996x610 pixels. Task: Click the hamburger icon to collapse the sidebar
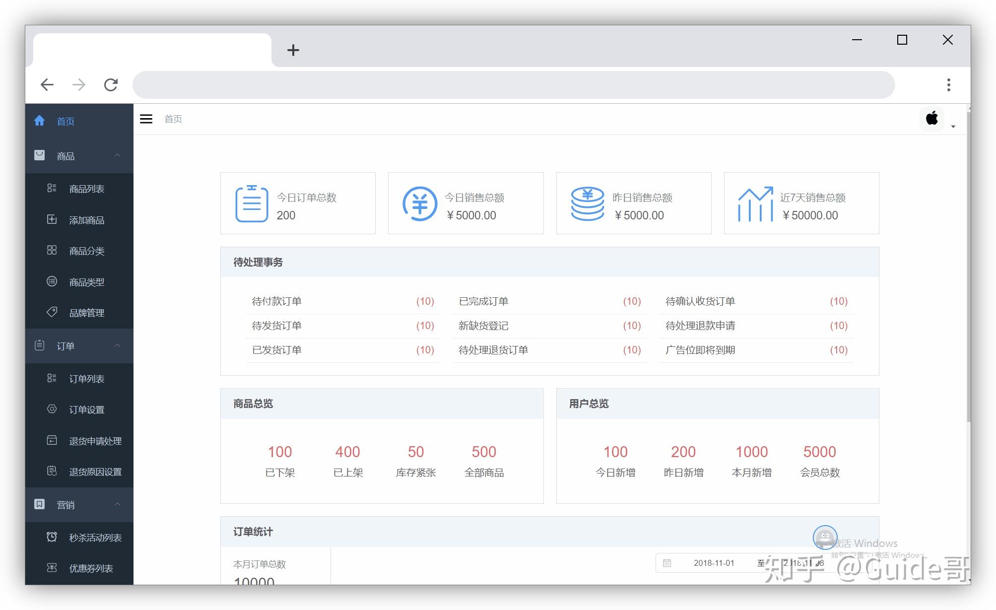coord(146,119)
